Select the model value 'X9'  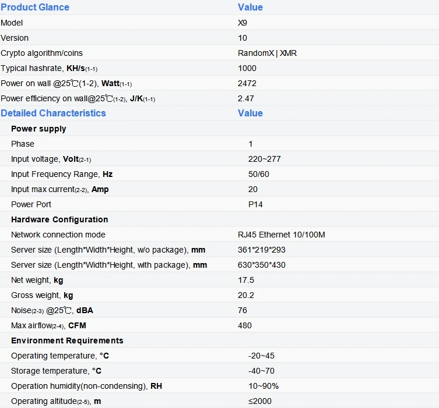tap(243, 23)
